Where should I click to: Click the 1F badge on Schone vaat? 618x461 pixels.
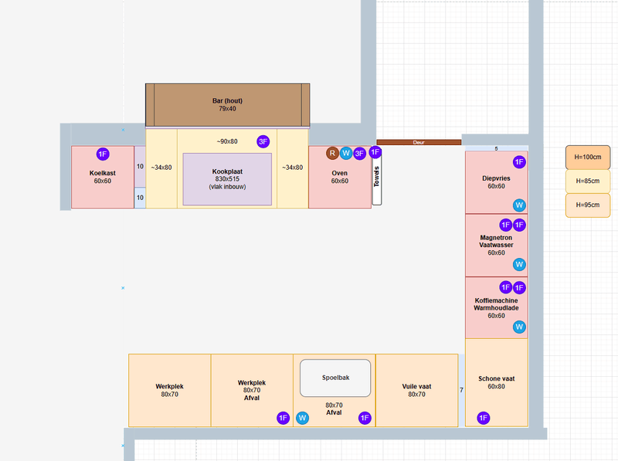[484, 418]
